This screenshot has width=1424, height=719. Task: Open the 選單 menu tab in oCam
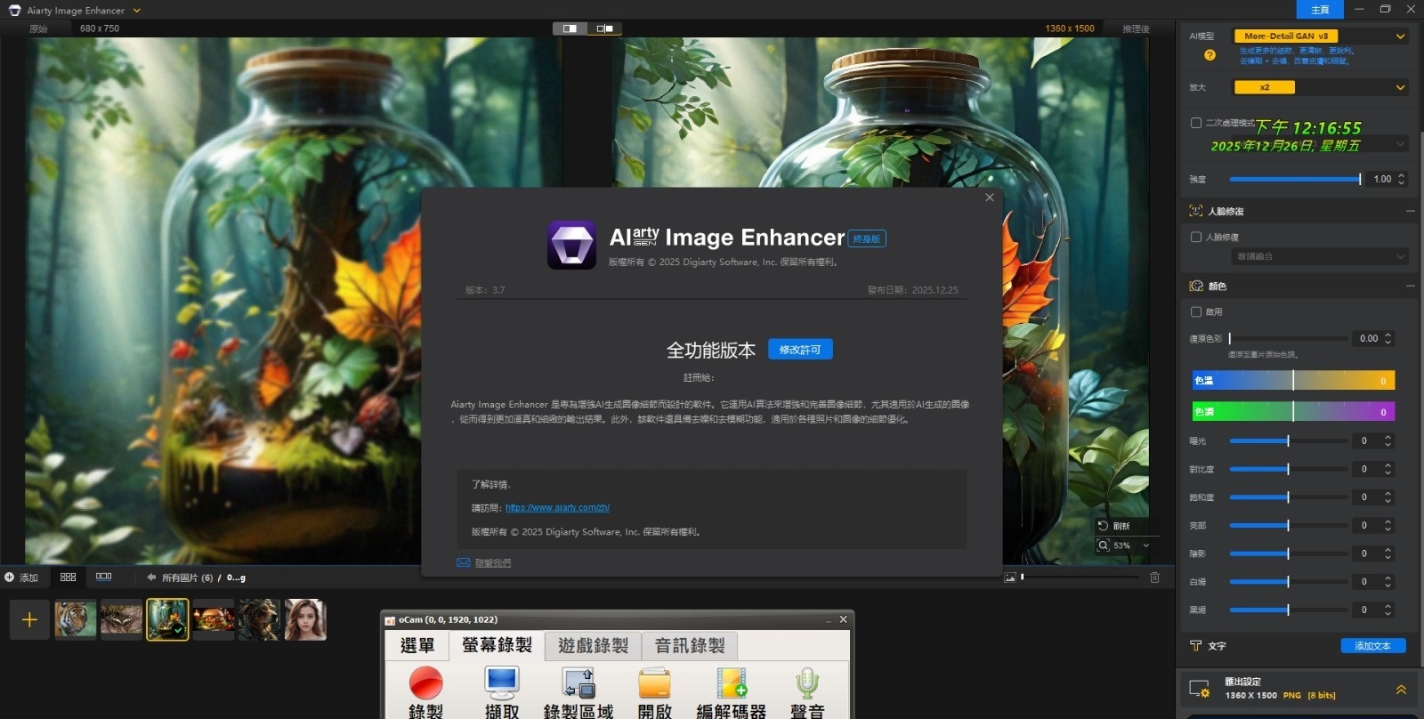[417, 645]
